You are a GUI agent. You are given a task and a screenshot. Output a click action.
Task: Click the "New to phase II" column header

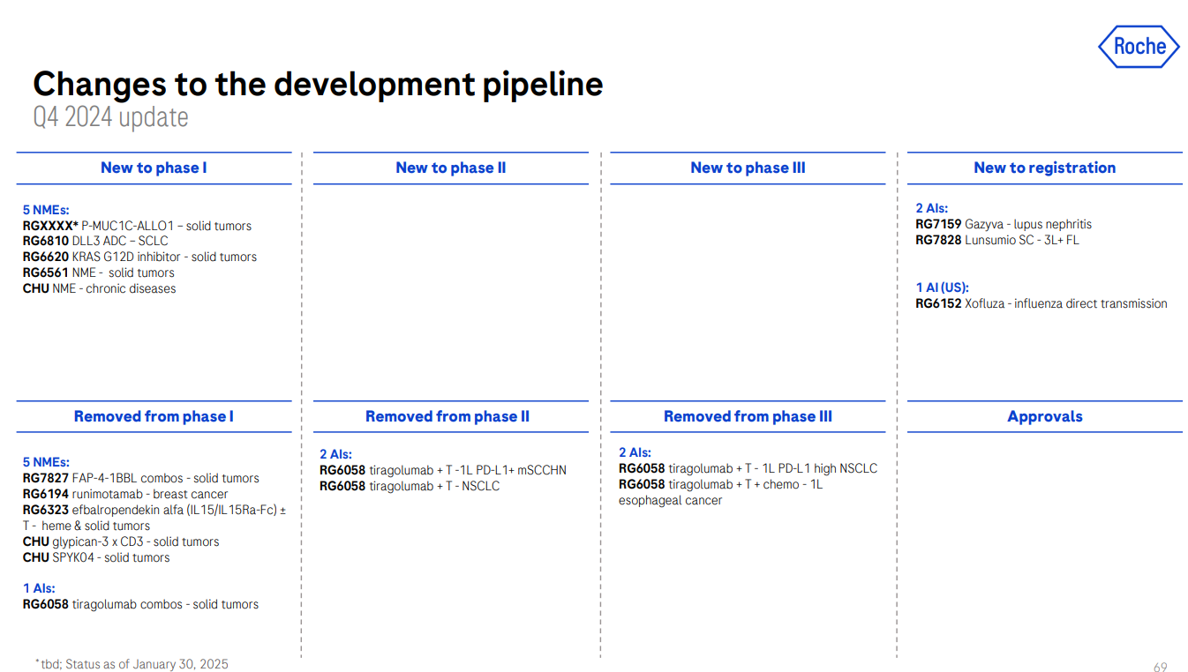[x=451, y=168]
